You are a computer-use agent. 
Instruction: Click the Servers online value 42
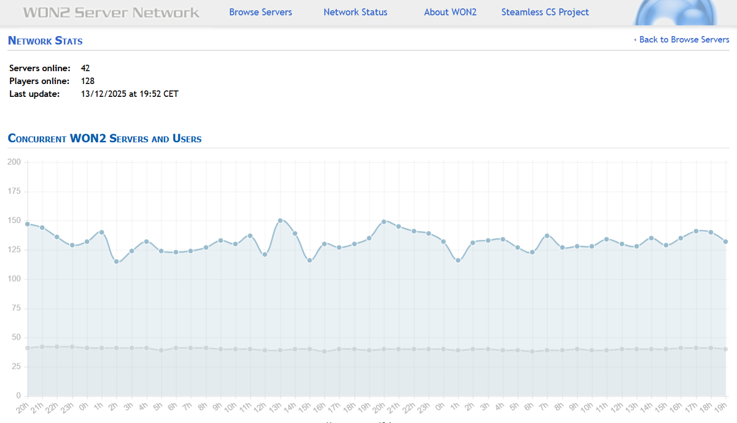pos(85,68)
